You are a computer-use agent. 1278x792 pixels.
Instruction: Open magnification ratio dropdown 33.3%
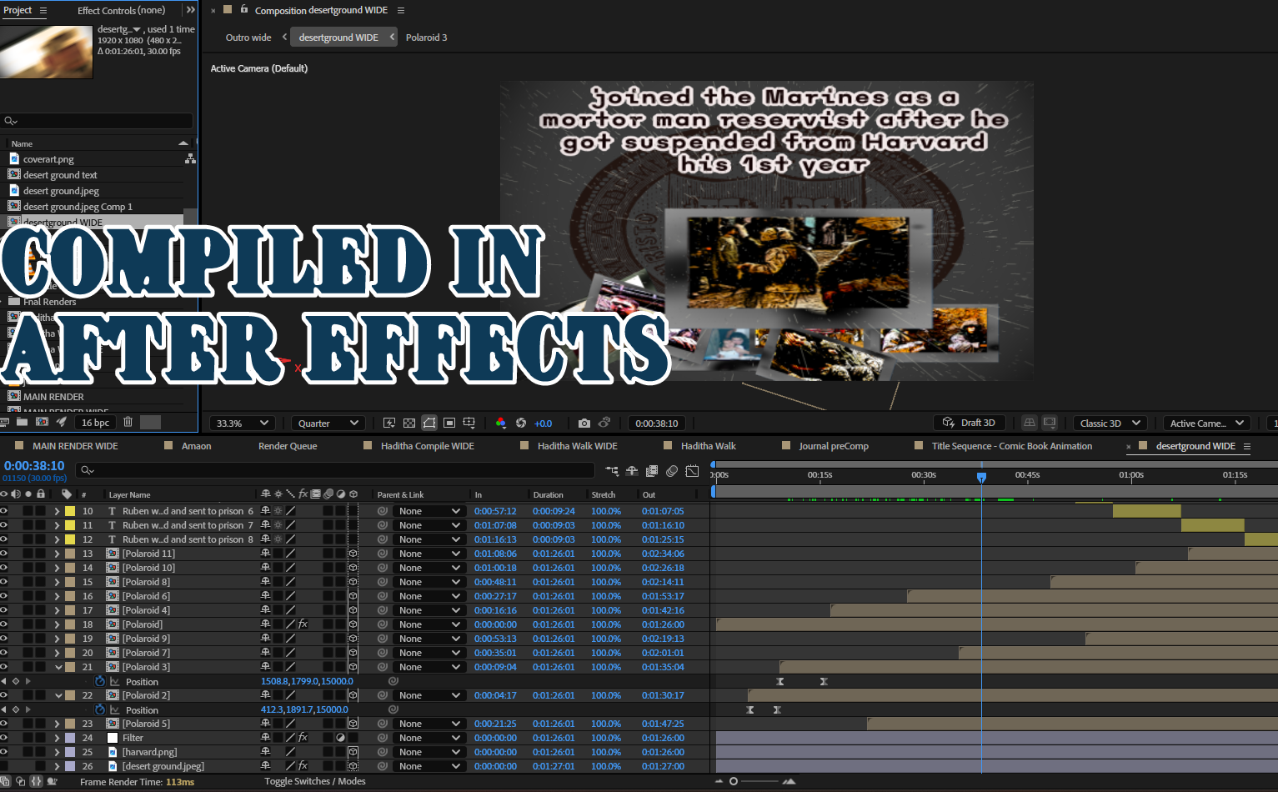pos(242,423)
